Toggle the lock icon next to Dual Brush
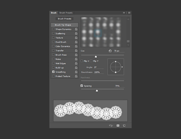The width and height of the screenshot is (181, 139). 76,42
